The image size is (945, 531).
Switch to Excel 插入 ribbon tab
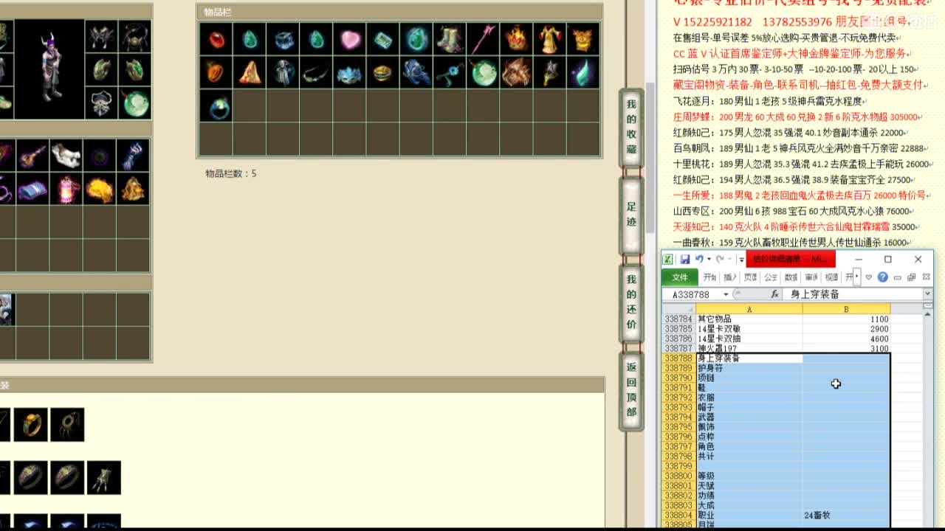click(730, 277)
